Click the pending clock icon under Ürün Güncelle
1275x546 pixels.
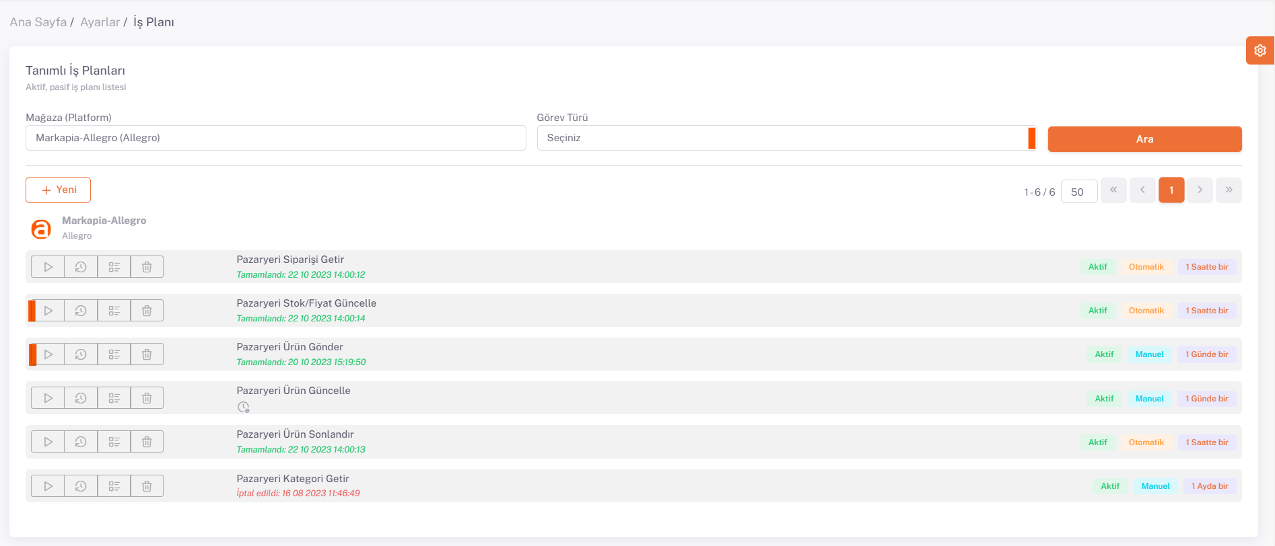point(244,407)
